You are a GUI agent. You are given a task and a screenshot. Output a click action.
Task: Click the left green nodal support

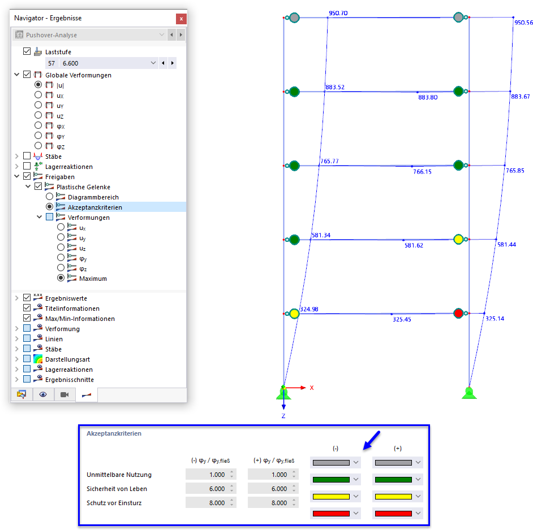(283, 393)
